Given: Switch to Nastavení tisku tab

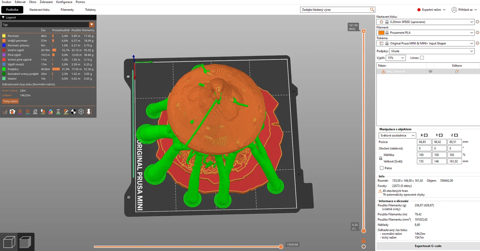Looking at the screenshot, I should pyautogui.click(x=40, y=10).
